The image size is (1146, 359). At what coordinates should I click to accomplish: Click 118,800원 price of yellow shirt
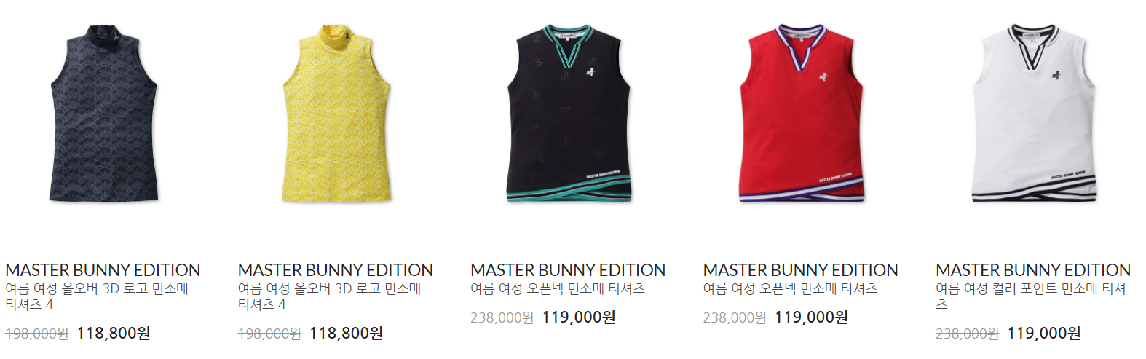[x=347, y=334]
